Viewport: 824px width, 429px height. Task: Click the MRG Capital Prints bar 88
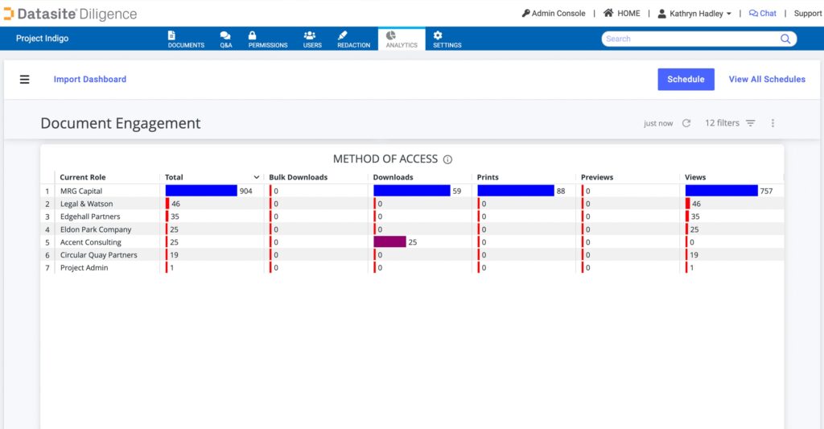click(x=516, y=191)
